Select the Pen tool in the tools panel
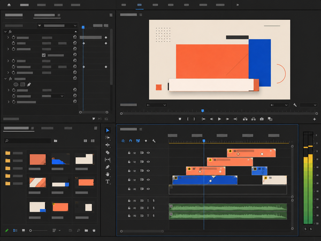Image resolution: width=321 pixels, height=241 pixels. tap(108, 167)
